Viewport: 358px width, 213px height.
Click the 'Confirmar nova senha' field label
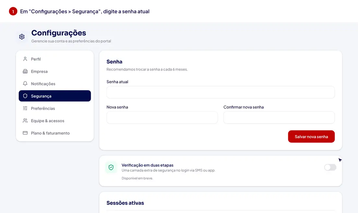coord(244,107)
